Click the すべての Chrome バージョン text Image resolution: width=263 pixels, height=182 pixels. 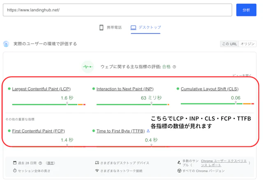tap(203, 171)
